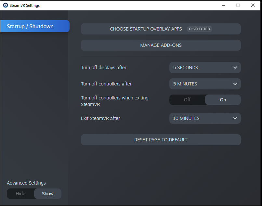The width and height of the screenshot is (262, 206).
Task: Click 'Turn off controllers when exiting SteamVR' label
Action: (x=115, y=101)
